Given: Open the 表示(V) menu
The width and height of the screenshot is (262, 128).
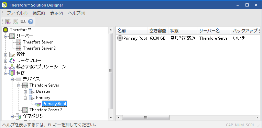Looking at the screenshot, I should [x=56, y=13].
